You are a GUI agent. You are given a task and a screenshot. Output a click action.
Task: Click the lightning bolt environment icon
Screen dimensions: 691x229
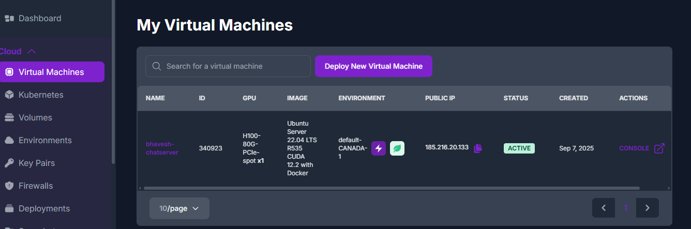click(379, 148)
